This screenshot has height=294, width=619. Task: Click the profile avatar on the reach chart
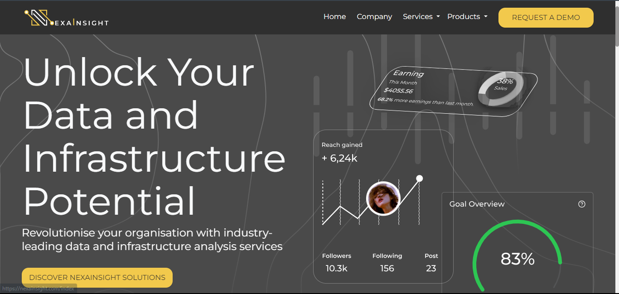(x=383, y=198)
